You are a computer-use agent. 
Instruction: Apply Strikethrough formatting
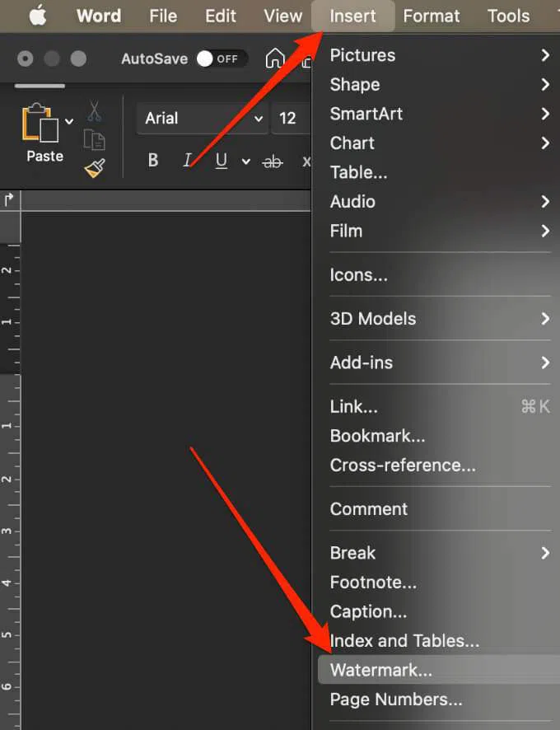pyautogui.click(x=272, y=161)
